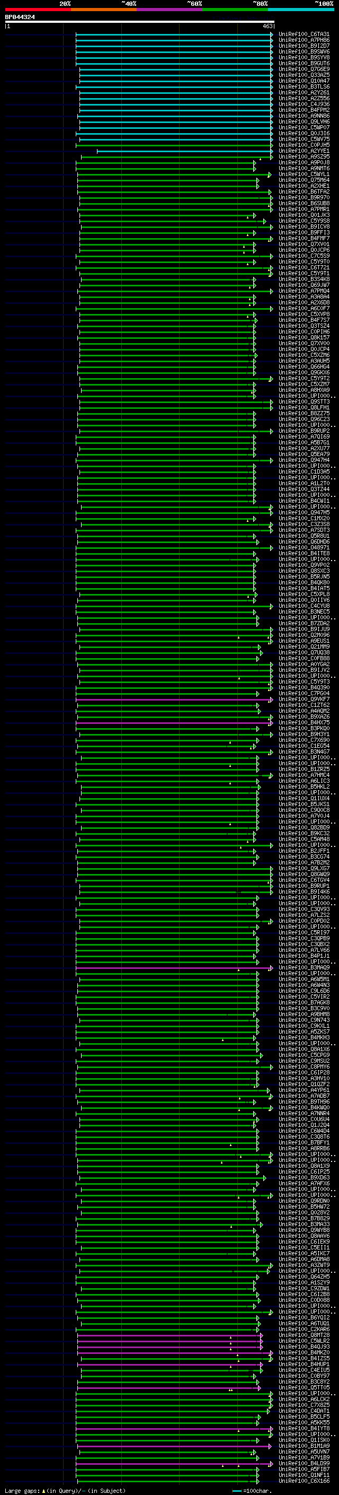Click UniRef100_A9NN86 entry
339x1495 pixels.
click(304, 116)
